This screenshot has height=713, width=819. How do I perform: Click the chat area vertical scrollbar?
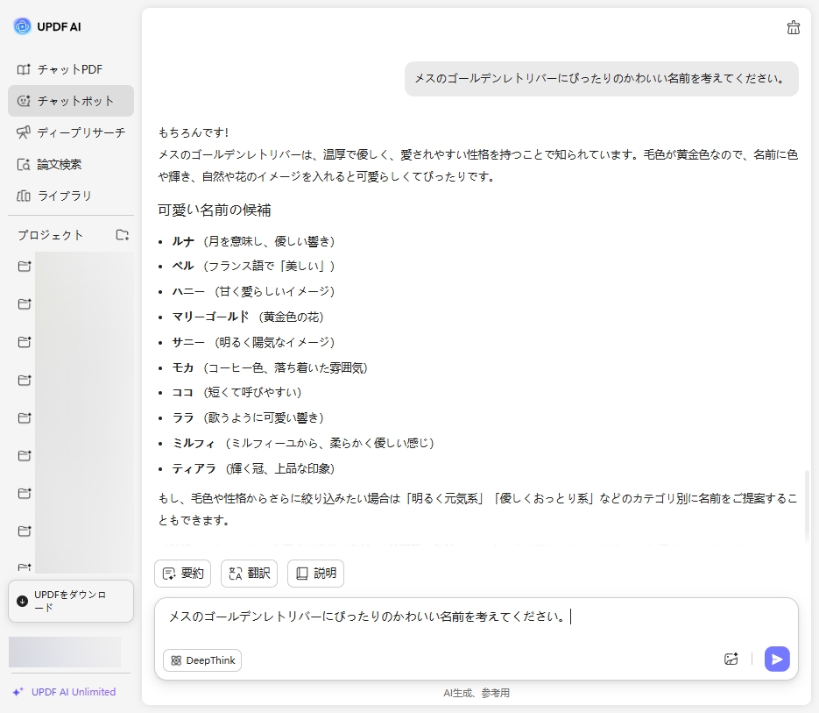(x=807, y=505)
